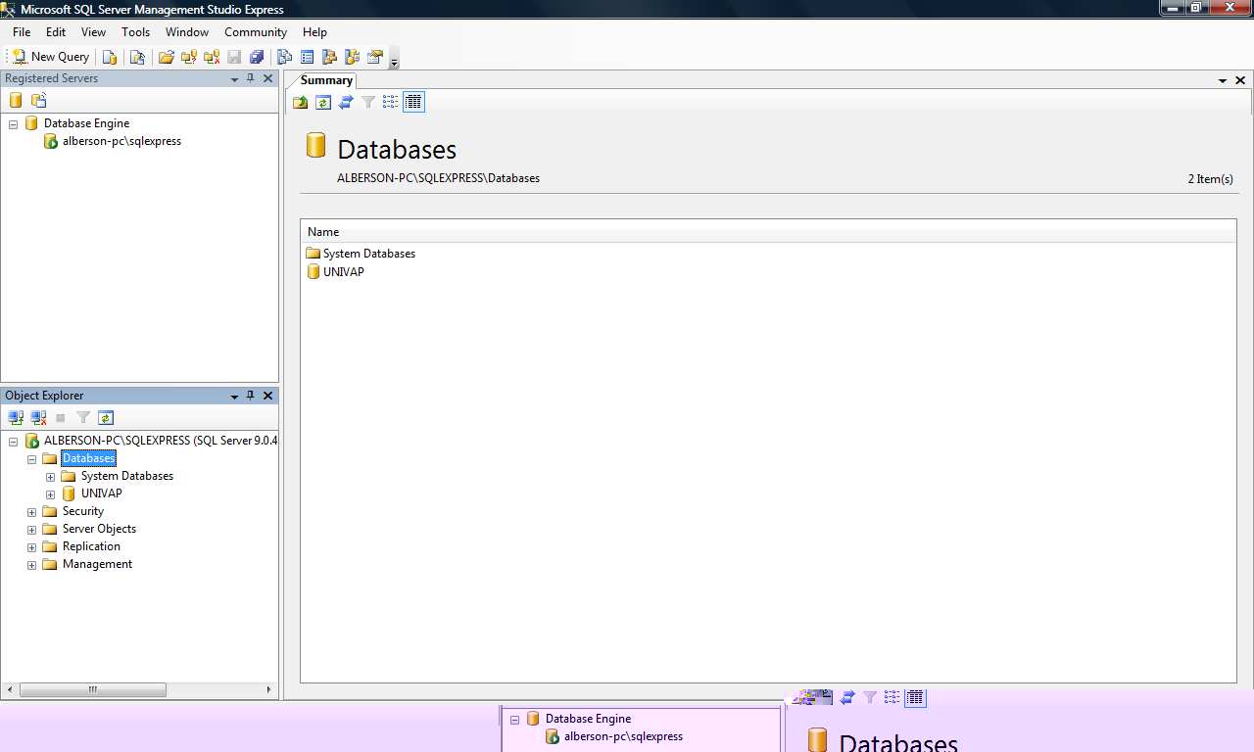Viewport: 1254px width, 752px height.
Task: Click Refresh icon in Summary toolbar
Action: click(x=323, y=102)
